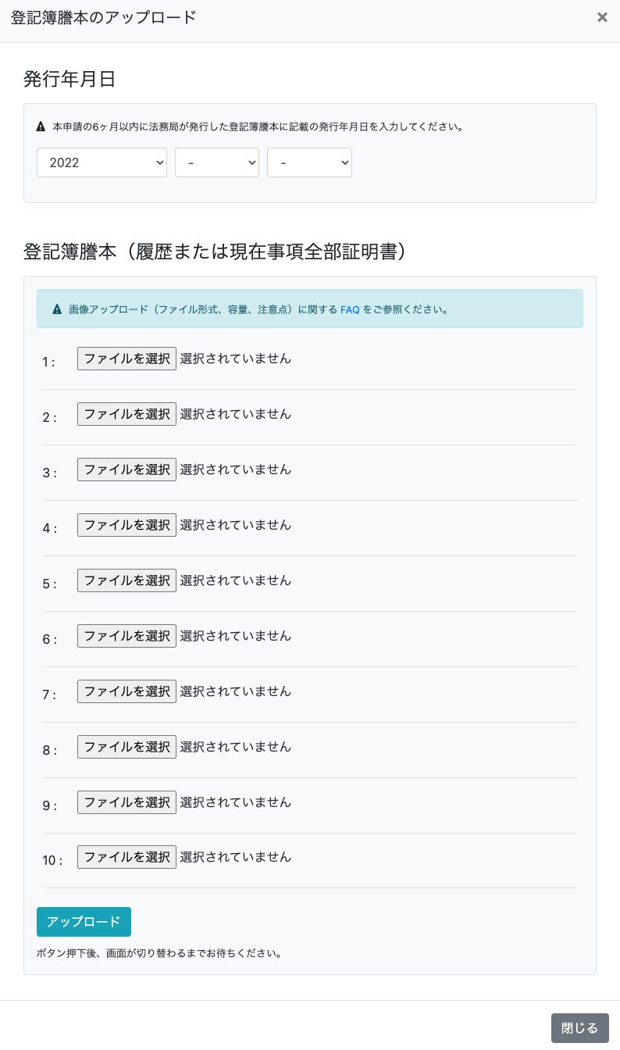The width and height of the screenshot is (620, 1050).
Task: Choose a file for slot 2
Action: [126, 414]
